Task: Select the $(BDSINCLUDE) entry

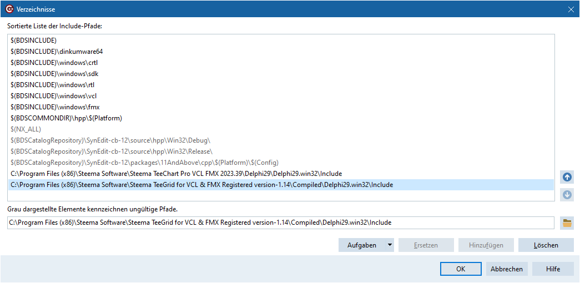Action: click(281, 40)
